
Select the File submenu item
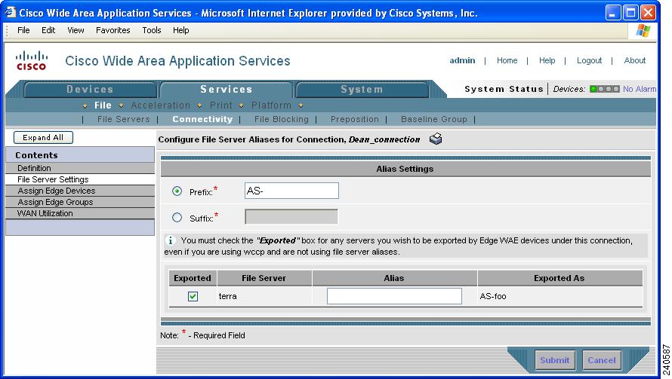pos(103,105)
